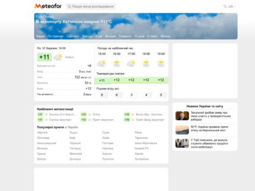This screenshot has height=191, width=255.
Task: Open weather for Тернопіль
Action: tap(141, 138)
